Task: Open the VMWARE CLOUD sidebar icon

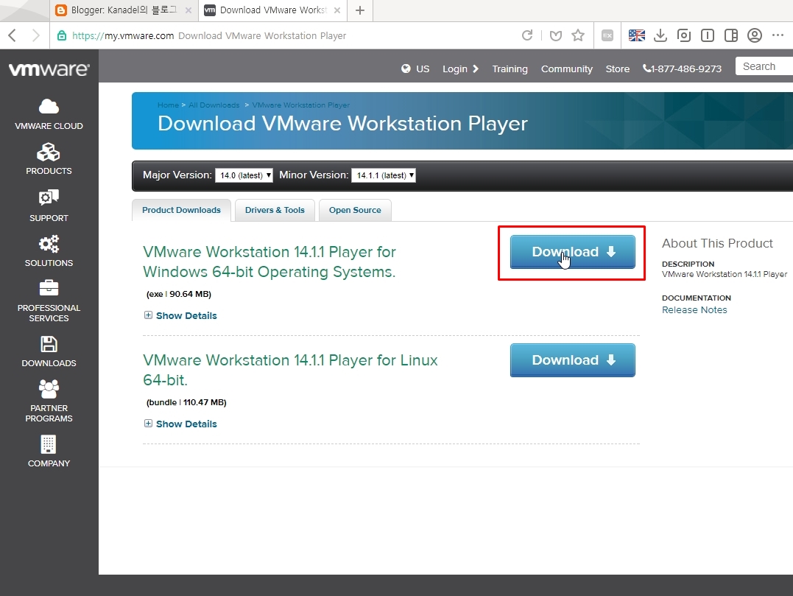Action: 48,106
